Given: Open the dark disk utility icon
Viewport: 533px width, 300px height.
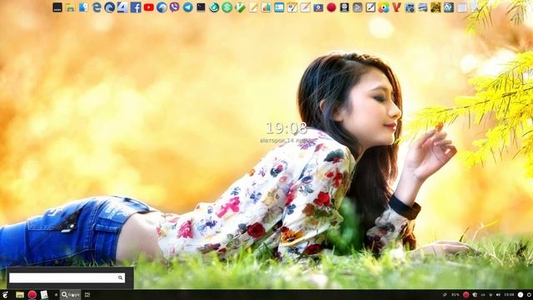Looking at the screenshot, I should 344,7.
